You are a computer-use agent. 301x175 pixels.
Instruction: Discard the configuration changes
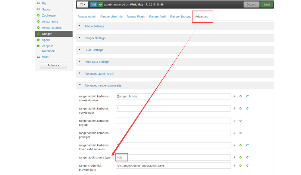click(x=251, y=5)
